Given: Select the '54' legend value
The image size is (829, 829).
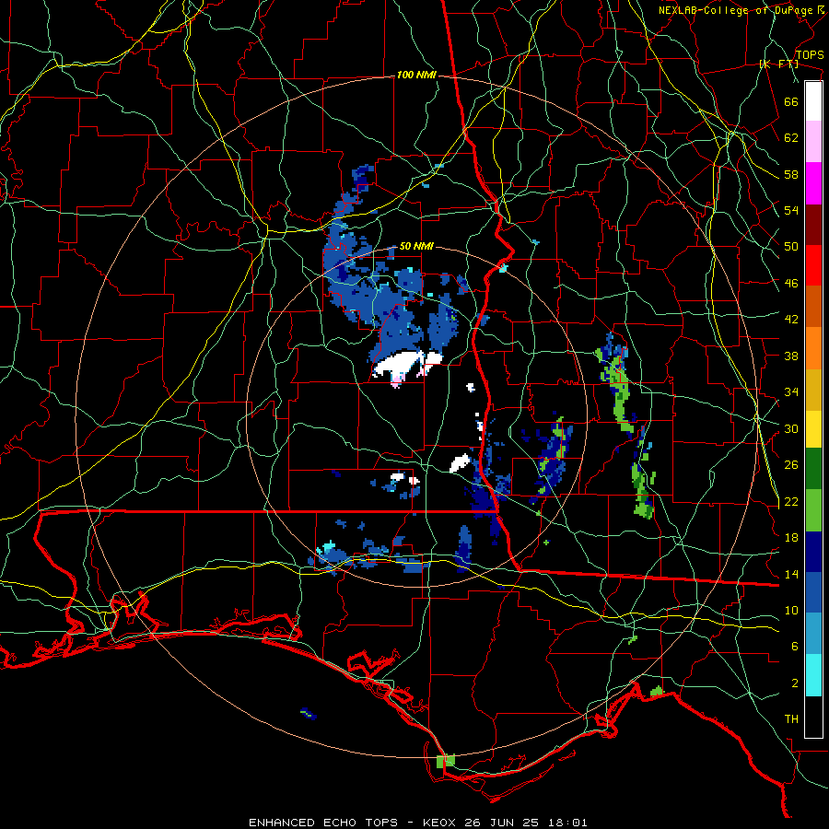Looking at the screenshot, I should [791, 210].
